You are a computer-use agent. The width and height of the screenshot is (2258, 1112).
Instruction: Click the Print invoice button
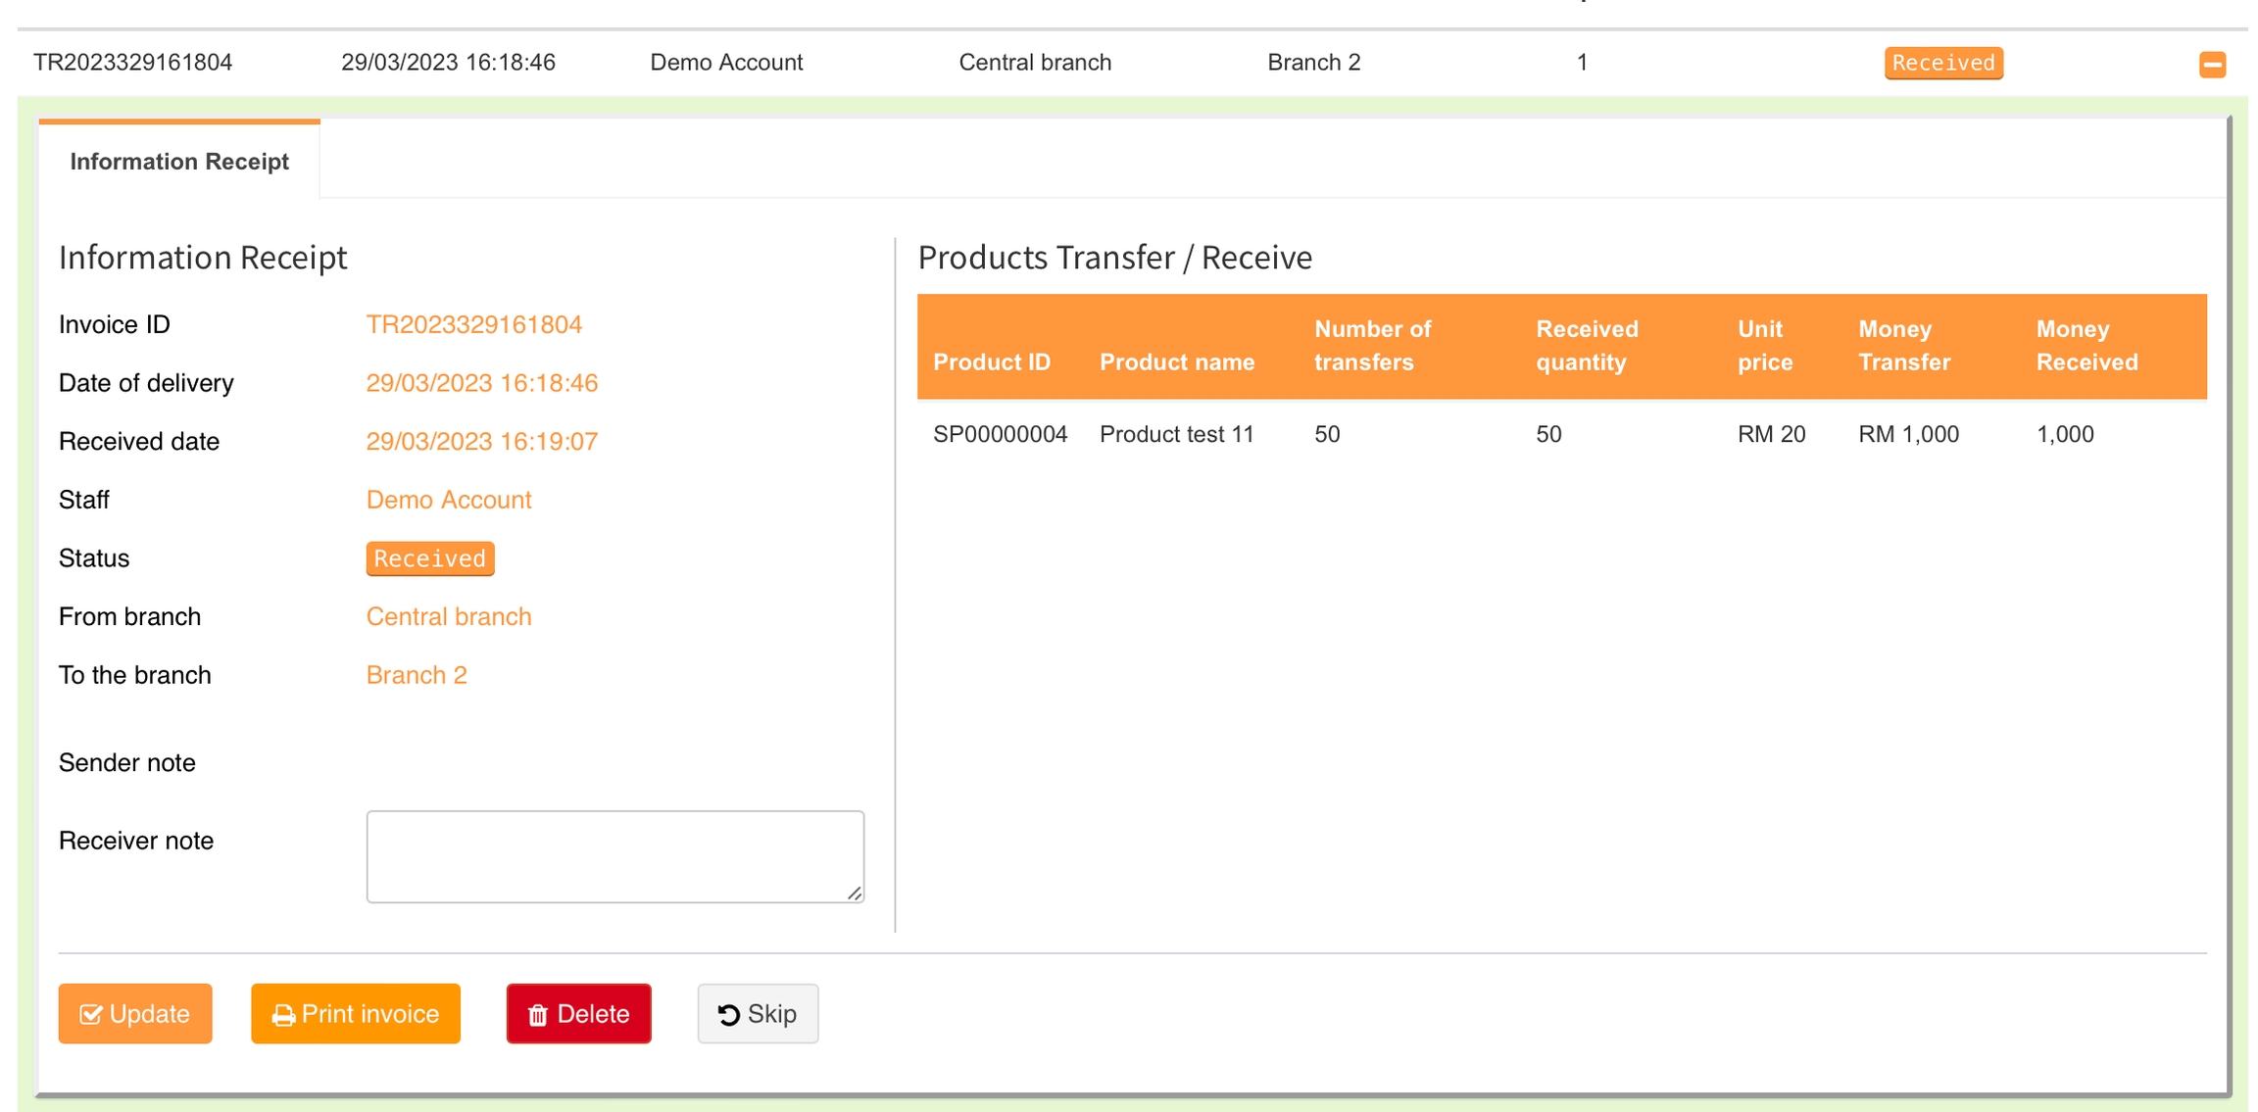pos(355,1013)
